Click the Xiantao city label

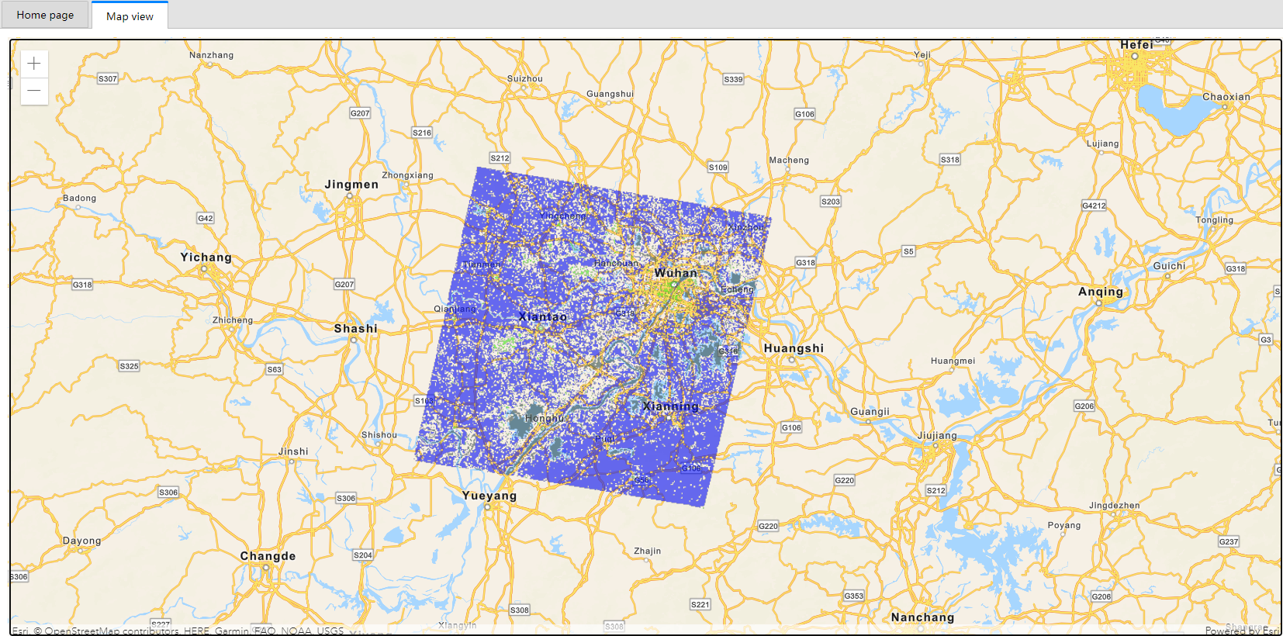[543, 316]
